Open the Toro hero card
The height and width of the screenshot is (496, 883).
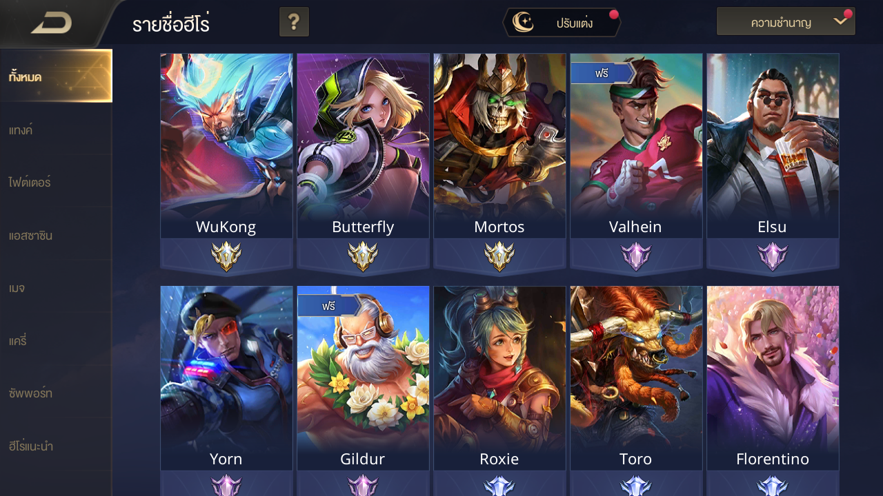click(636, 378)
